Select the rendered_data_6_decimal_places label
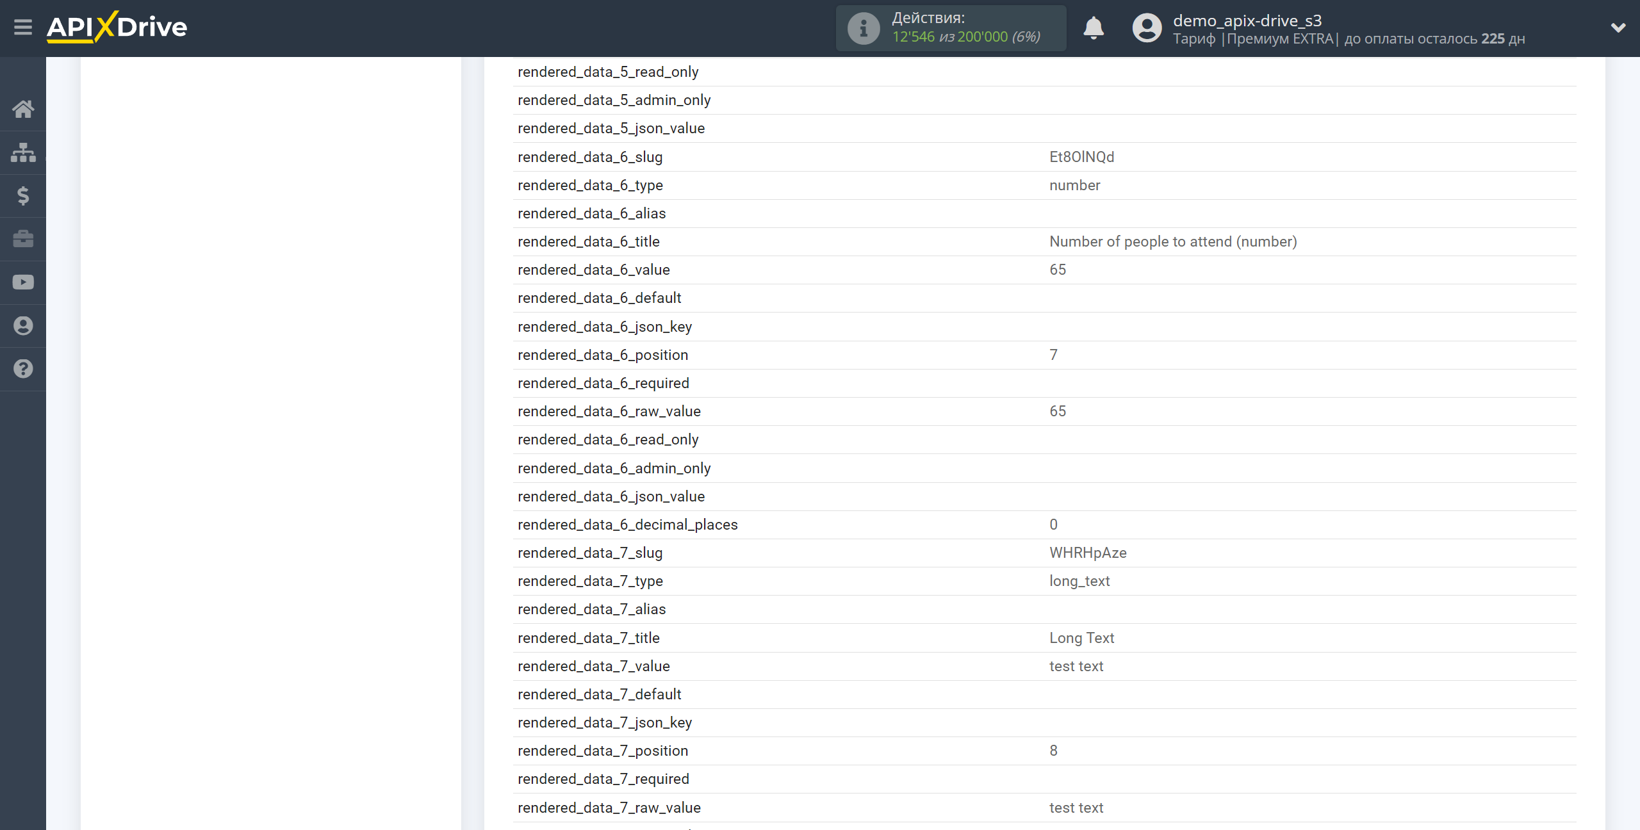1640x830 pixels. point(628,525)
